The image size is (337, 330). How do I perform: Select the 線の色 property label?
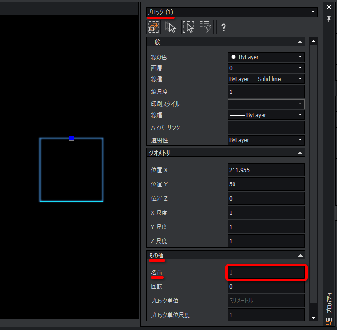point(159,57)
